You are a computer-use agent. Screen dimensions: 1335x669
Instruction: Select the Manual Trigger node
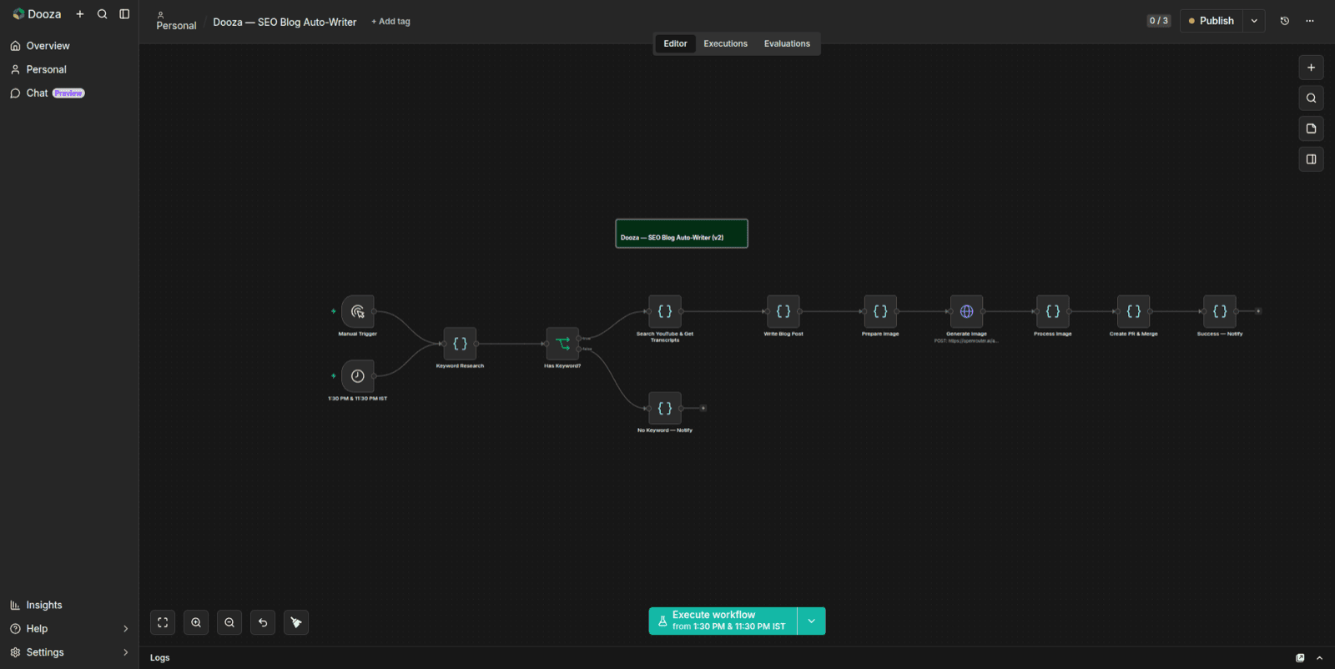click(358, 311)
